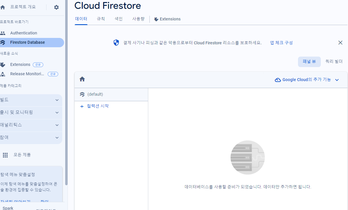Switch to the 데이터 tab
The width and height of the screenshot is (348, 210).
(81, 19)
